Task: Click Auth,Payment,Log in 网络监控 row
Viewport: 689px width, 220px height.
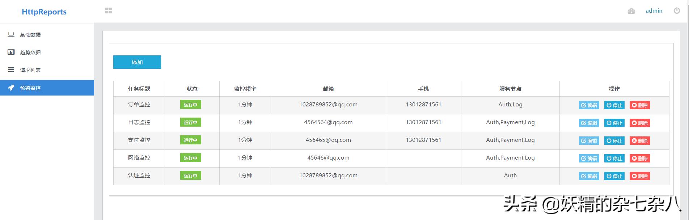Action: tap(510, 158)
